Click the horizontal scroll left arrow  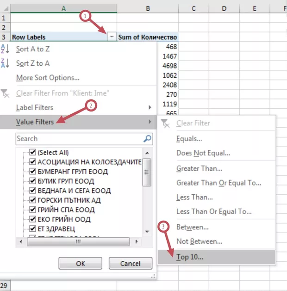[x=21, y=241]
